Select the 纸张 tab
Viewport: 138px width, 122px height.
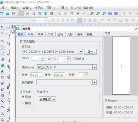coord(21,34)
